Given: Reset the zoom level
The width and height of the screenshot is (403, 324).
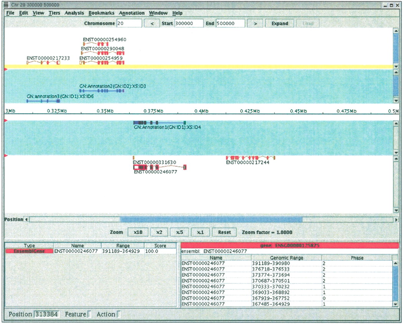Looking at the screenshot, I should [225, 232].
